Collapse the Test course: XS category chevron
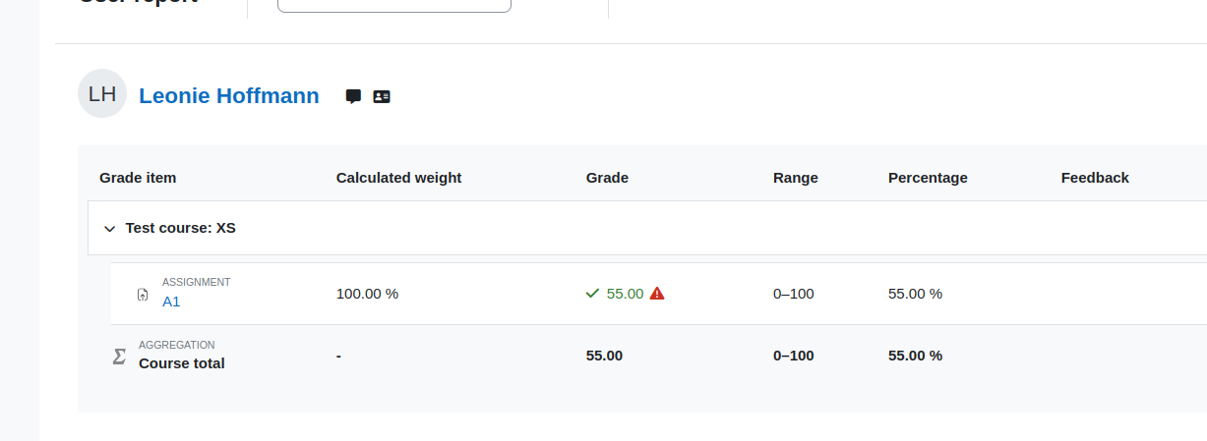This screenshot has height=441, width=1207. [109, 229]
